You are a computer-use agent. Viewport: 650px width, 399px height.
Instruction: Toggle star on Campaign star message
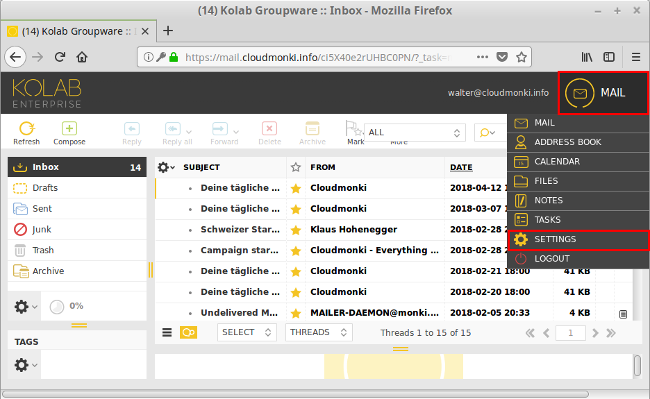296,251
